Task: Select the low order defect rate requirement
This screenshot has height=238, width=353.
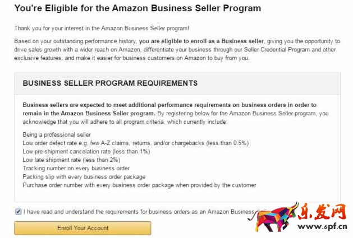Action: tap(135, 143)
